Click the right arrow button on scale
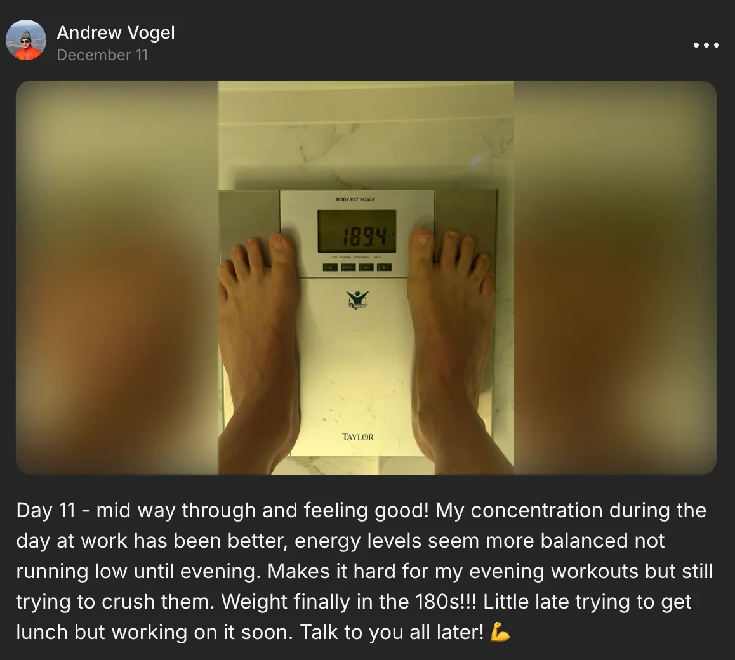This screenshot has height=660, width=735. point(385,267)
